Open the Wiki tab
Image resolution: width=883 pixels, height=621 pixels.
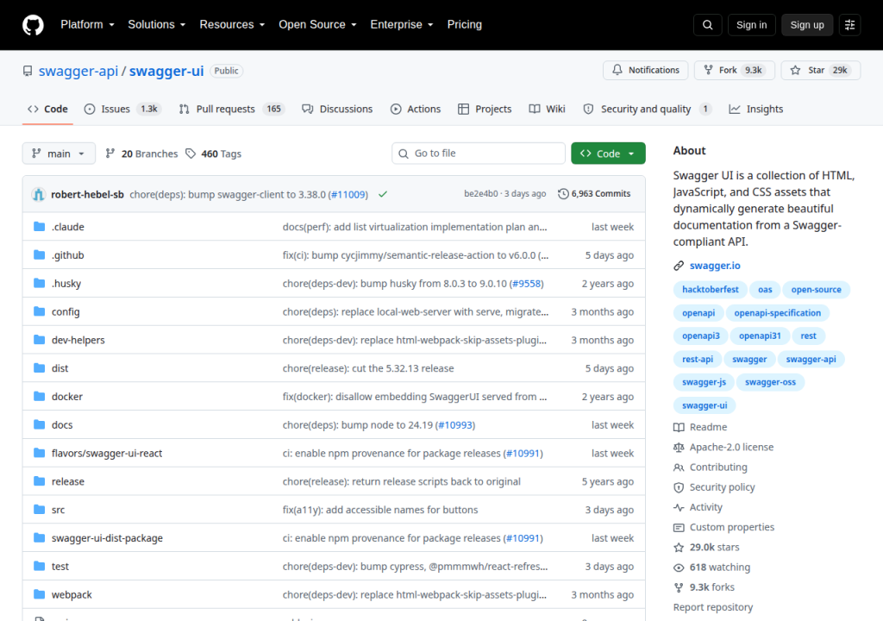(x=548, y=109)
